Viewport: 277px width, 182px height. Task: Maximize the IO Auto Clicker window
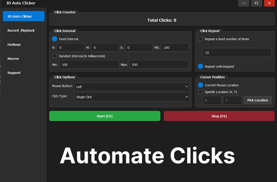[x=257, y=3]
